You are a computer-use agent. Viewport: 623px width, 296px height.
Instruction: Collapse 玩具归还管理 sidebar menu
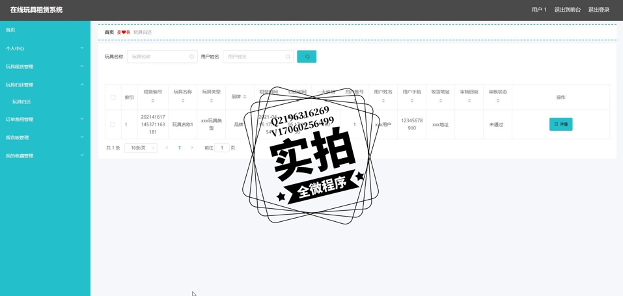point(45,85)
